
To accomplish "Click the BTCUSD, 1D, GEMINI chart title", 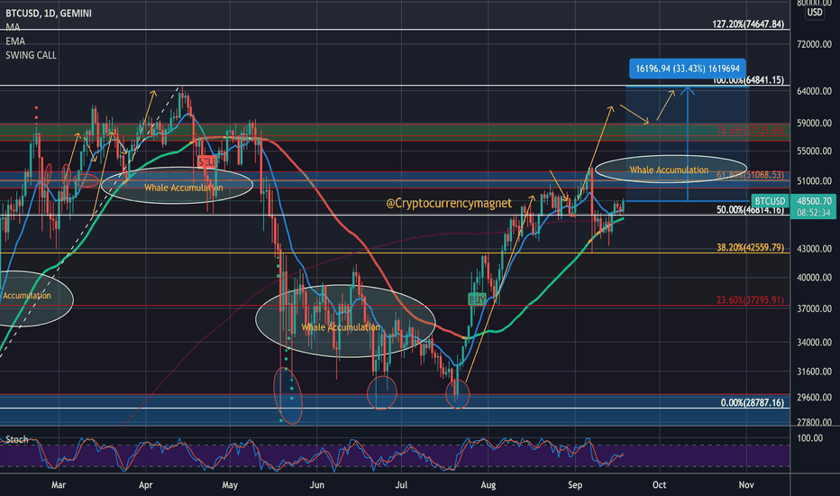I will pyautogui.click(x=49, y=14).
